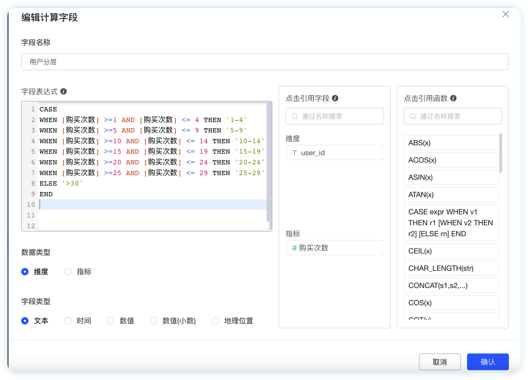
Task: Click the T text-type icon of user_id
Action: coord(295,153)
